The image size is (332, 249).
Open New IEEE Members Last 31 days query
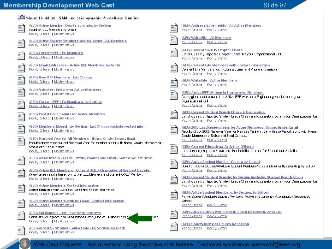[60, 77]
